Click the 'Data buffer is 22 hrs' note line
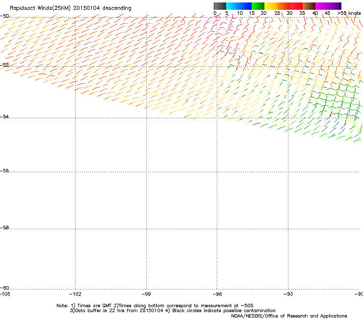Image resolution: width=363 pixels, height=319 pixels. coord(173,311)
